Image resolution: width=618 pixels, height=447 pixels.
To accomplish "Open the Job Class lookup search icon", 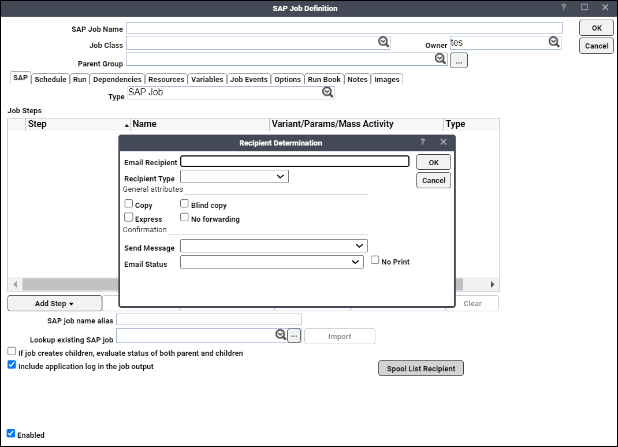I will [x=383, y=41].
